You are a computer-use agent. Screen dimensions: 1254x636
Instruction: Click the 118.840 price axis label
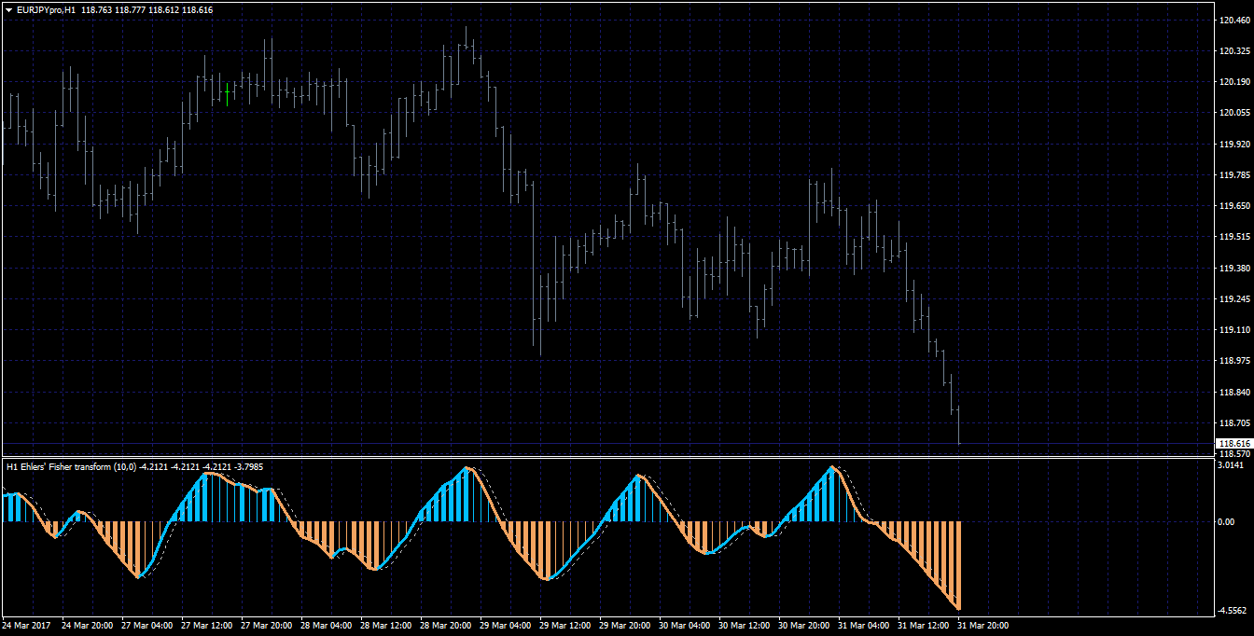coord(1234,393)
